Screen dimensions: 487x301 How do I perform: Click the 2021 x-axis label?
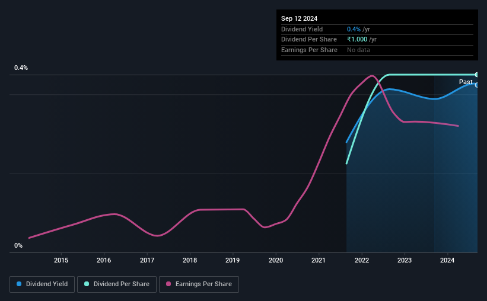pyautogui.click(x=319, y=260)
